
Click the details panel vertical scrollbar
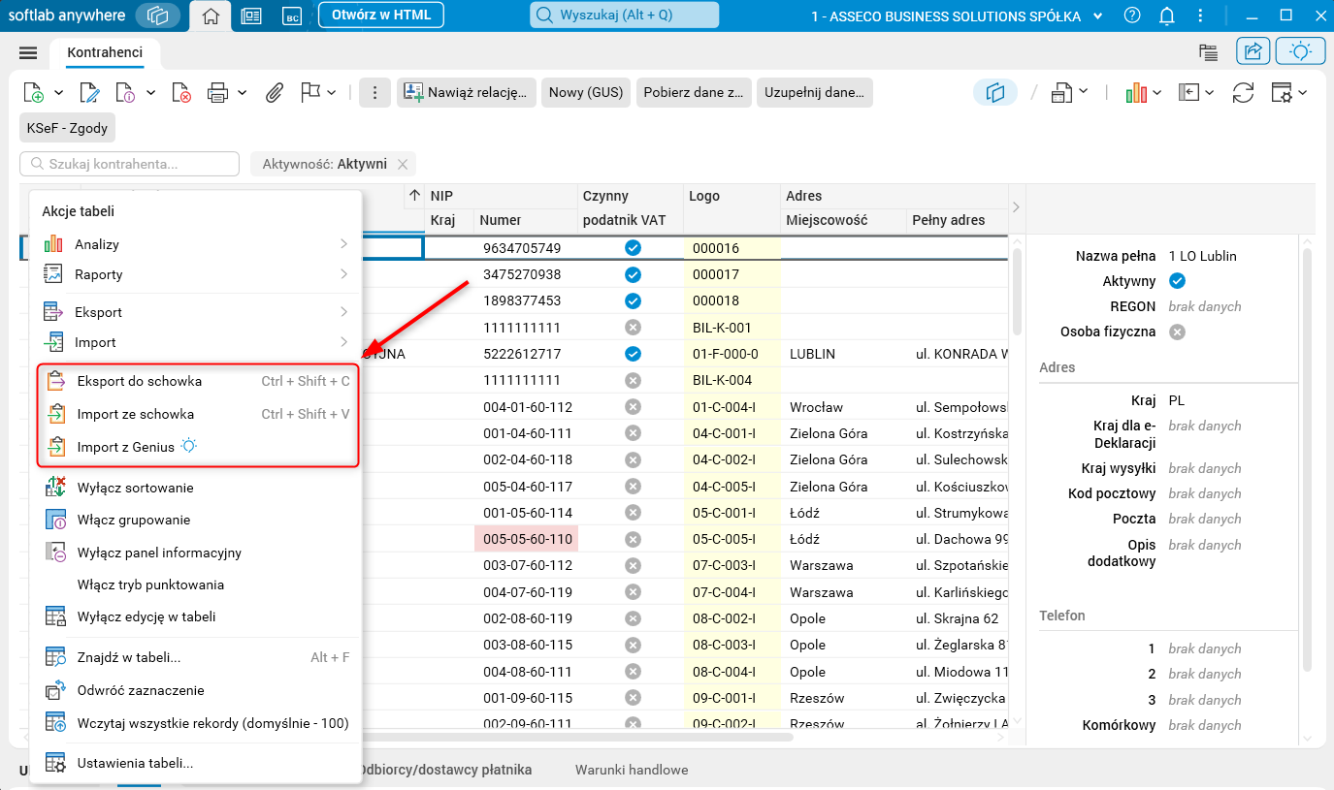click(1307, 460)
